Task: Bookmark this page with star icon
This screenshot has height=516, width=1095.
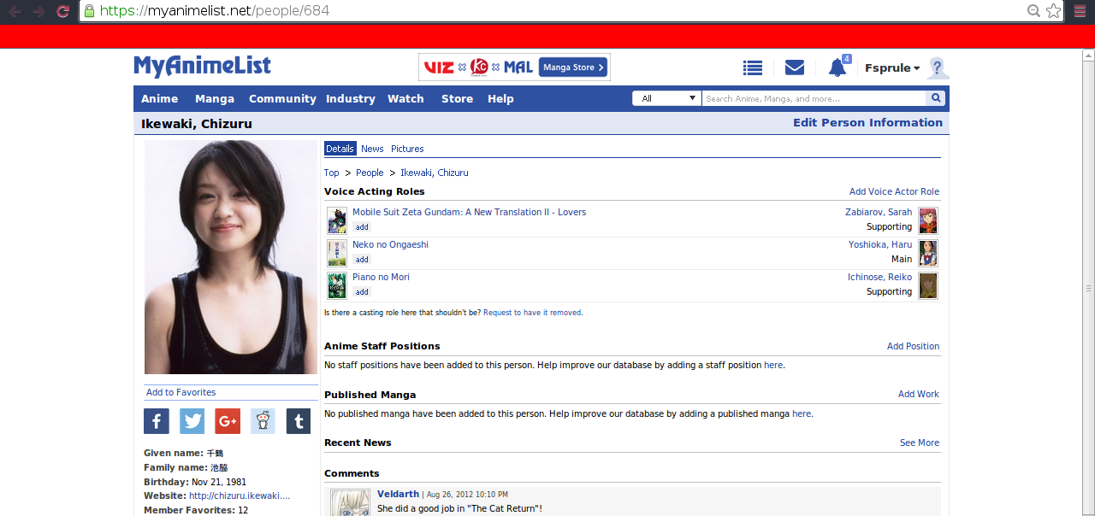Action: pos(1054,11)
